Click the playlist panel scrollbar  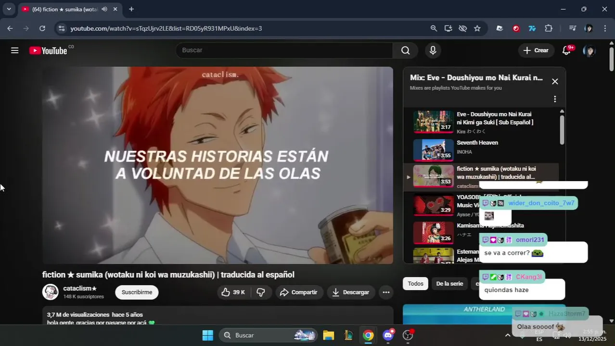coord(562,129)
